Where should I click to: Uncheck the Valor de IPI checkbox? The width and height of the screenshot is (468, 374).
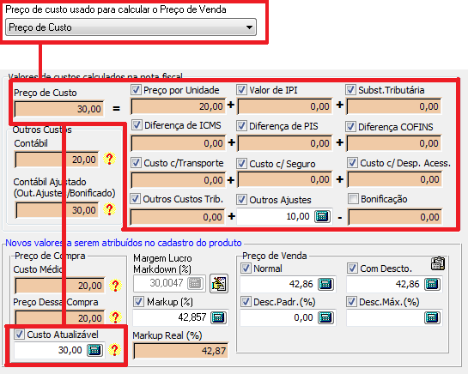(241, 90)
